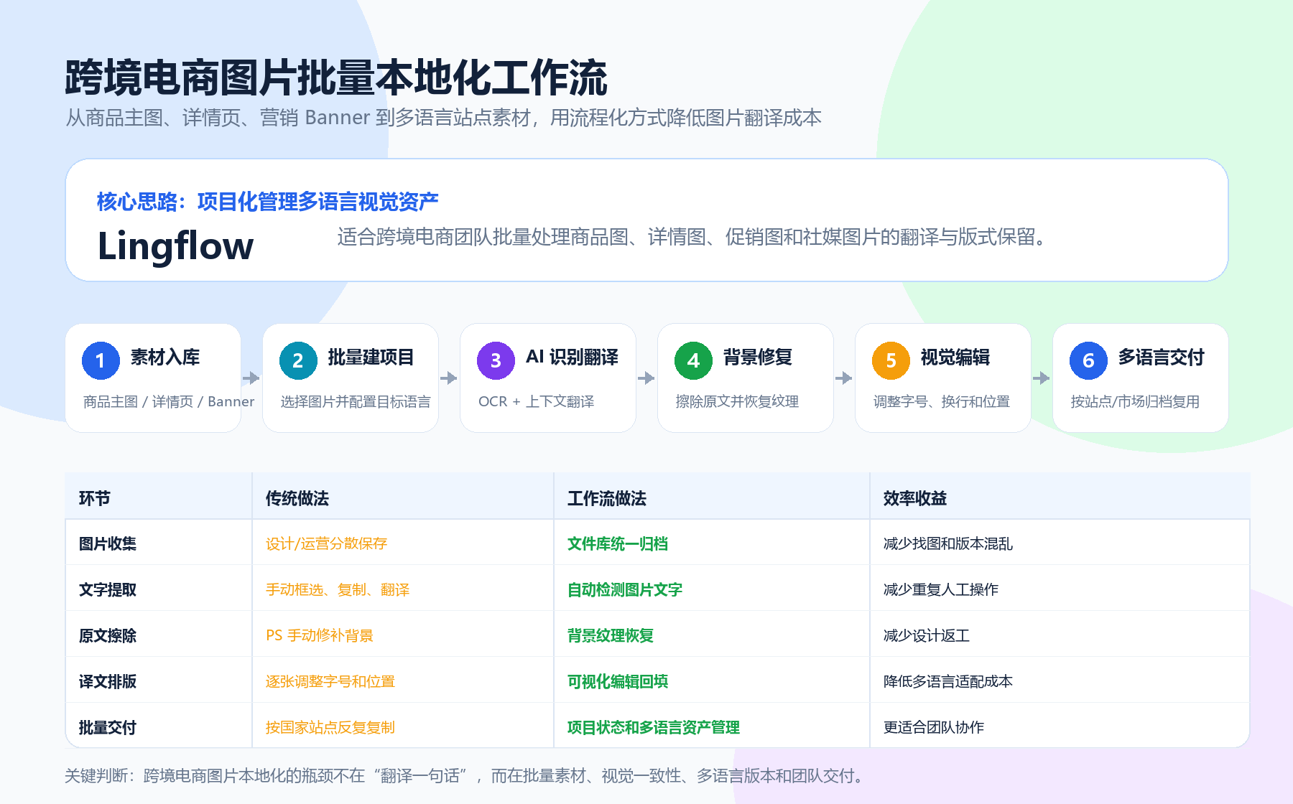Click the green cell 可视化编辑回填

(x=617, y=682)
